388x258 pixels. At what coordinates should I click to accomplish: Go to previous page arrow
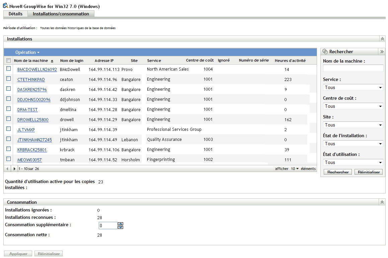7,169
